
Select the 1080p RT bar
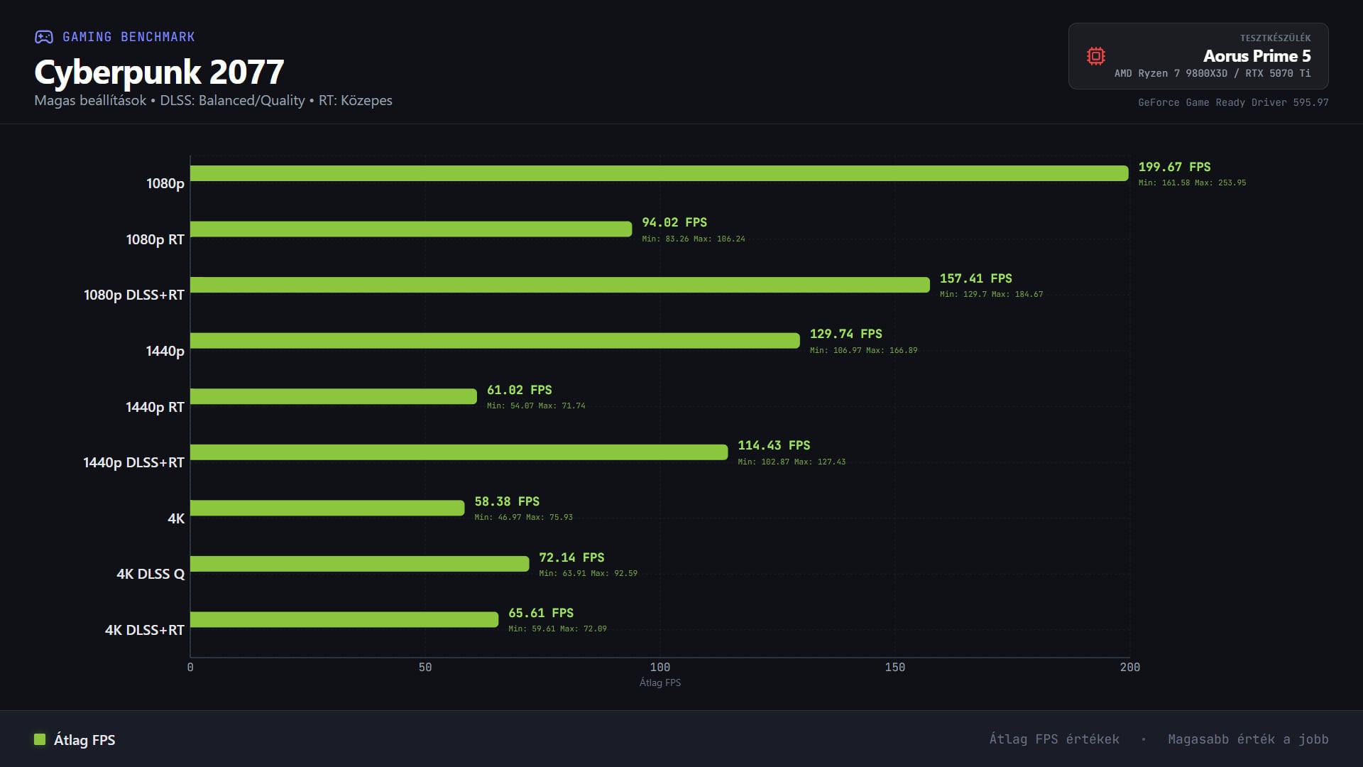(410, 229)
